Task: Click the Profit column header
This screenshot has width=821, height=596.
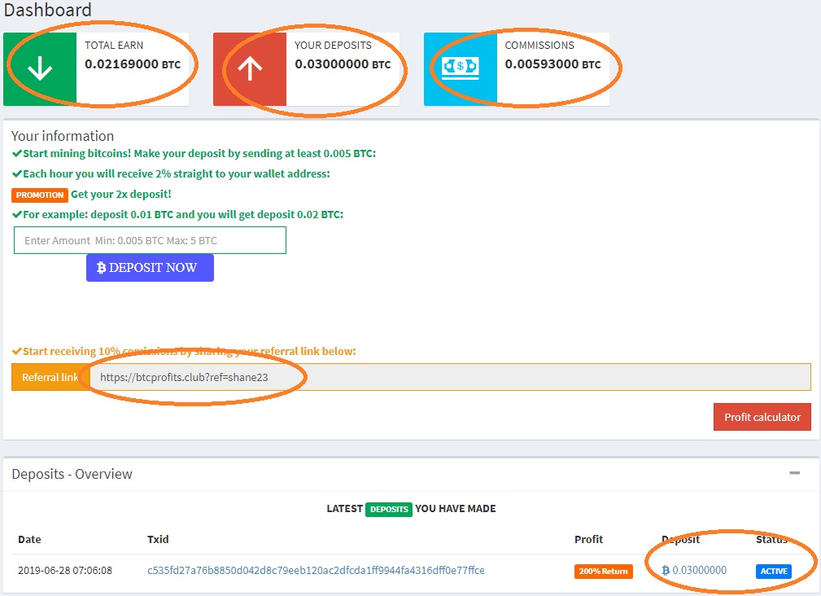Action: pos(588,540)
